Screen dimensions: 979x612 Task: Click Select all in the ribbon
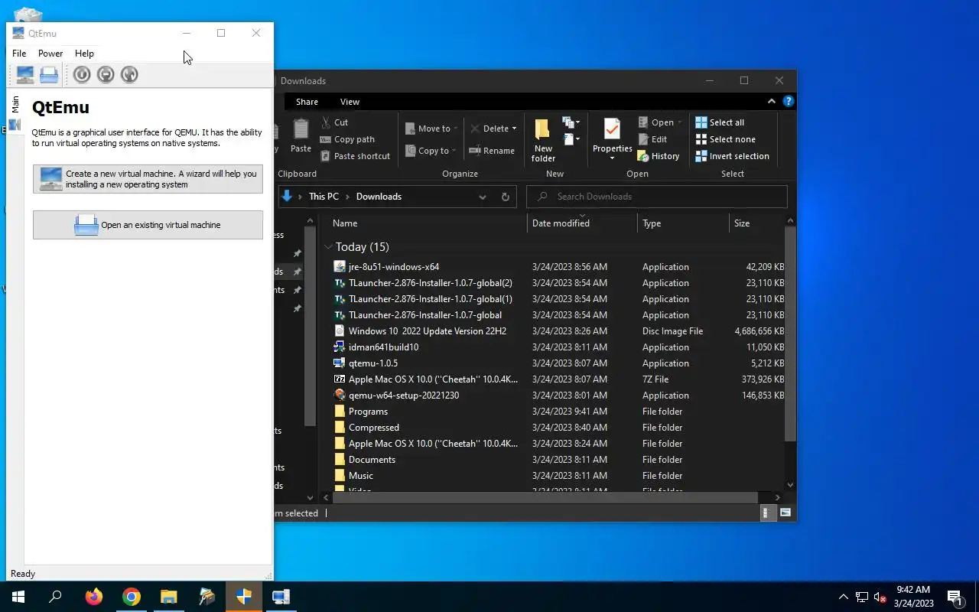point(719,122)
